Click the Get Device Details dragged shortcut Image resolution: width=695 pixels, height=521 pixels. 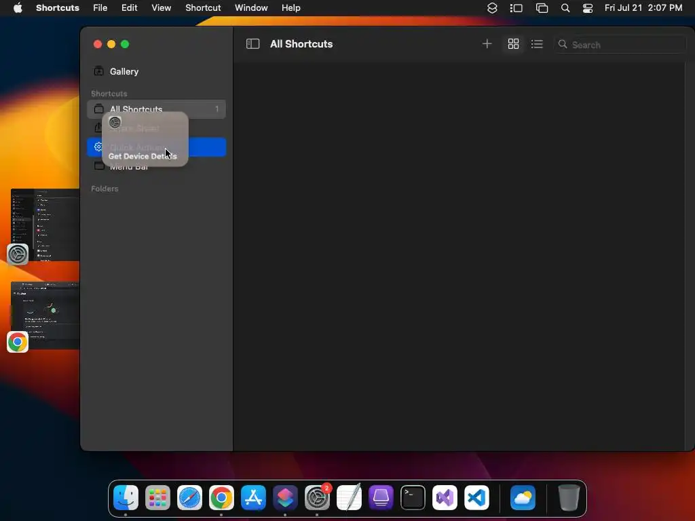pos(145,139)
